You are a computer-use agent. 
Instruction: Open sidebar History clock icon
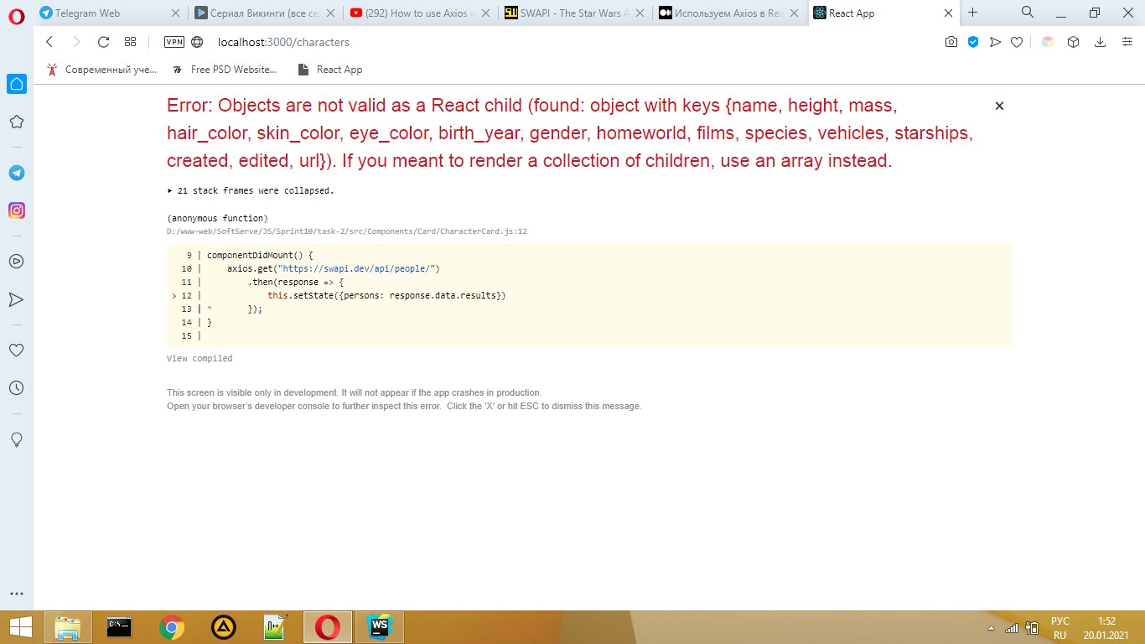click(16, 388)
